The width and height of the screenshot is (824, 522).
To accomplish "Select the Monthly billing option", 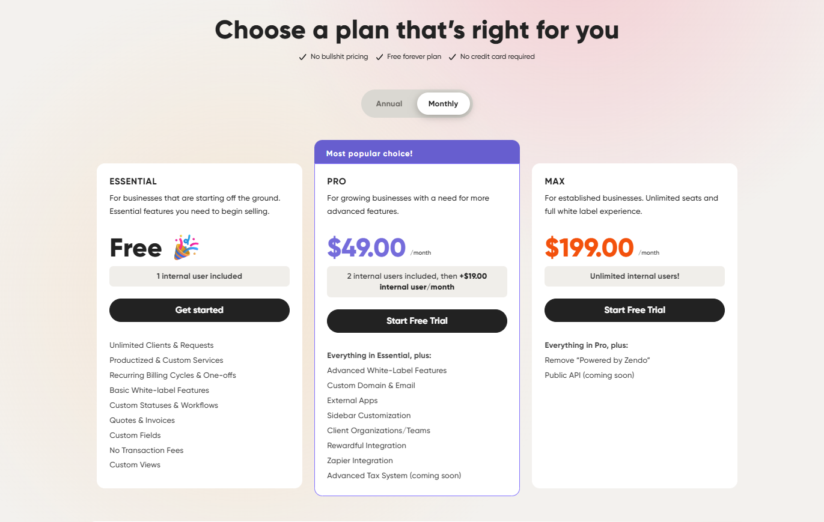I will [443, 103].
